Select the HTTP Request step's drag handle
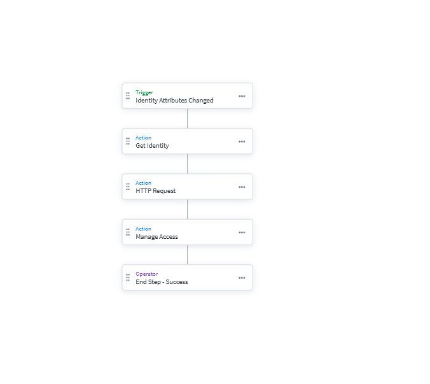Viewport: 430px width, 384px height. pyautogui.click(x=128, y=187)
